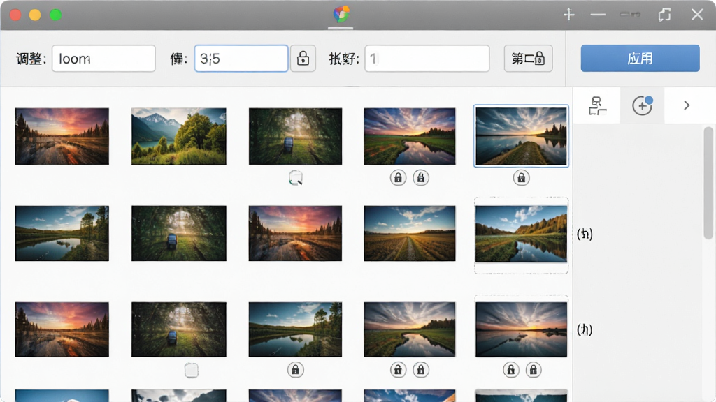Click the plus icon in the title bar
716x402 pixels.
(568, 15)
